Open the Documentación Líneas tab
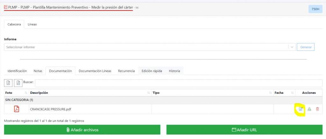The image size is (326, 139). pyautogui.click(x=95, y=71)
